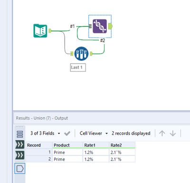Open the results metadata list view
This screenshot has height=183, width=190.
(20, 134)
